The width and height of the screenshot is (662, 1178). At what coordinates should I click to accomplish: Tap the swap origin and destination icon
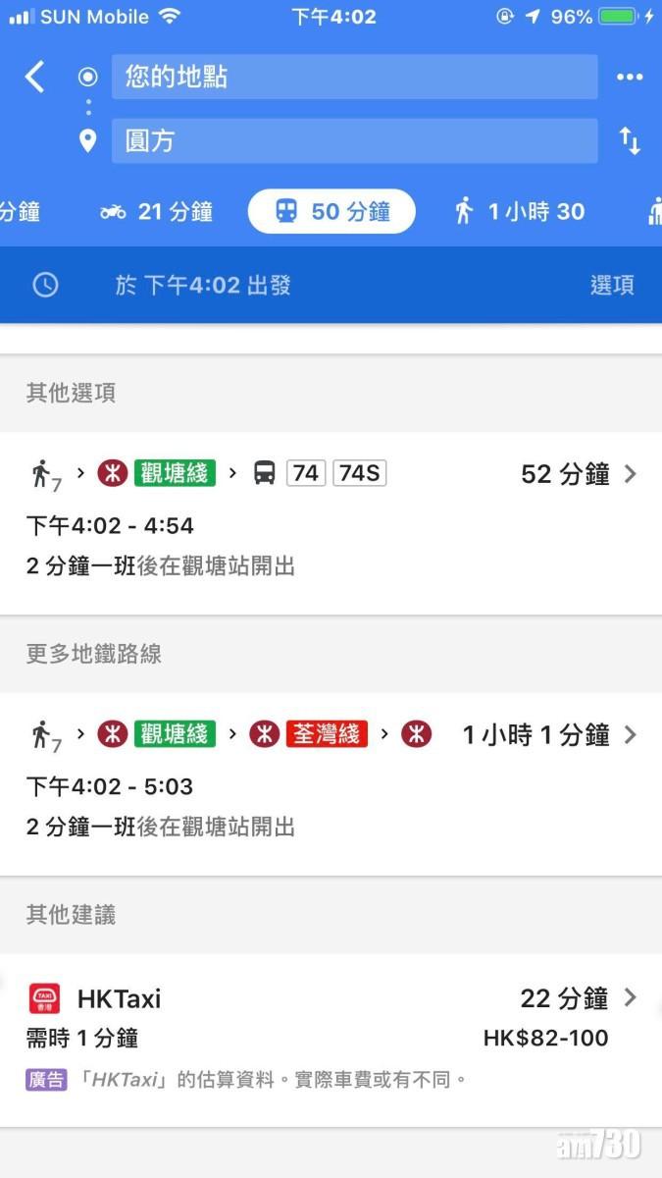click(x=629, y=140)
